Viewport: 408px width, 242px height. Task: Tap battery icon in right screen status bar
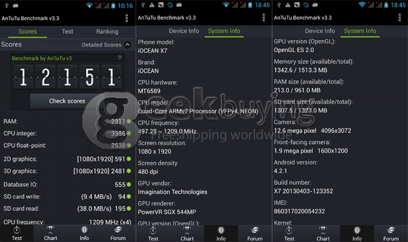tap(386, 5)
